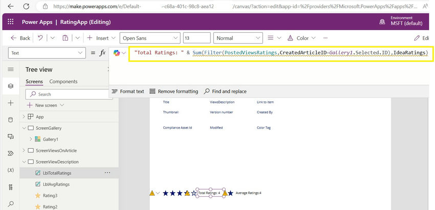This screenshot has width=435, height=210.
Task: Open the Normal font weight dropdown
Action: pos(238,38)
